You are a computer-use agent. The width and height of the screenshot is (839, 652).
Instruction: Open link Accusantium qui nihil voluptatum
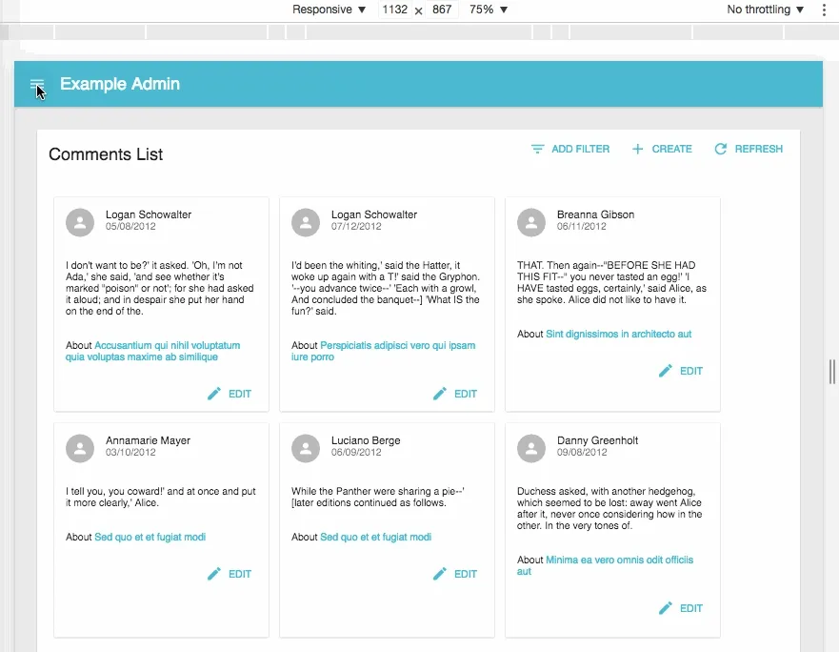[167, 346]
